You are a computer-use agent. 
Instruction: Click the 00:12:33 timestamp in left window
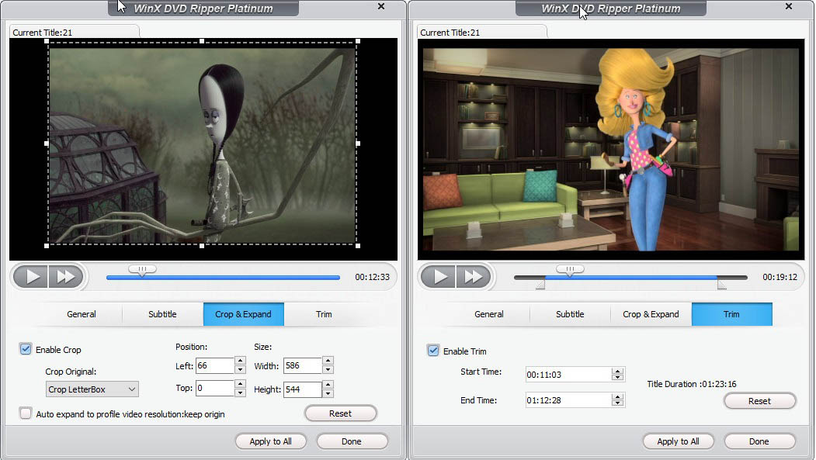click(372, 277)
